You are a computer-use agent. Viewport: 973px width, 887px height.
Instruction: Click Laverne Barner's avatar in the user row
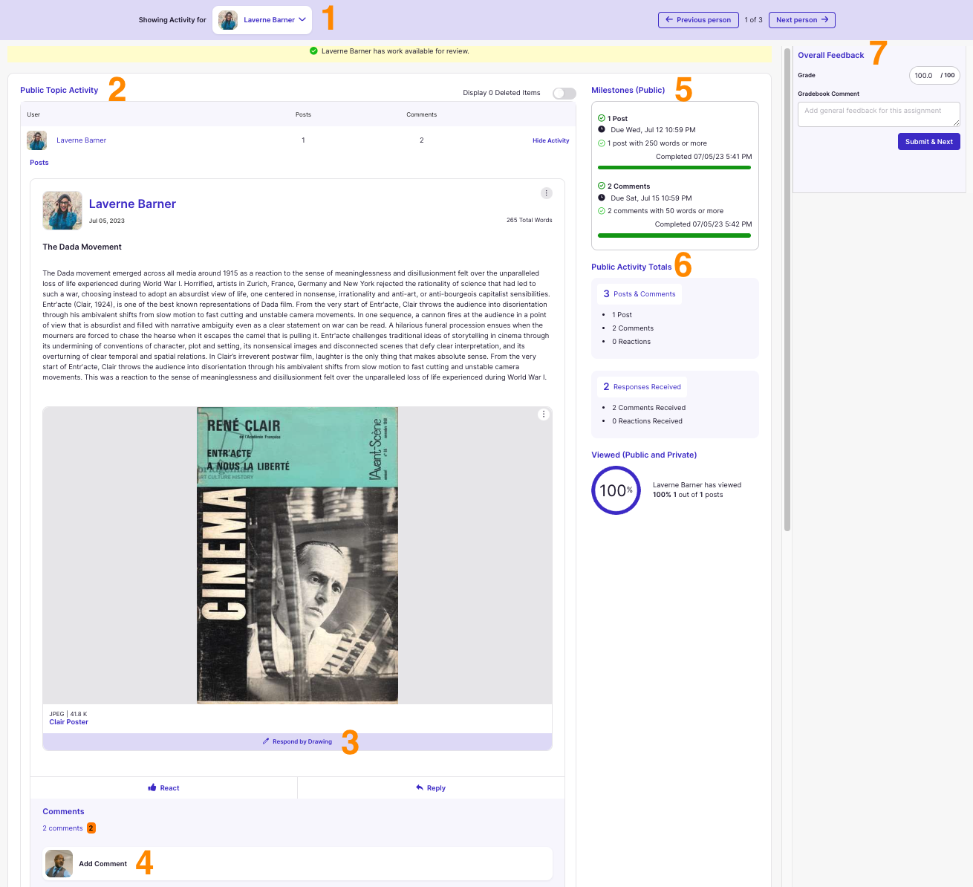pyautogui.click(x=37, y=140)
